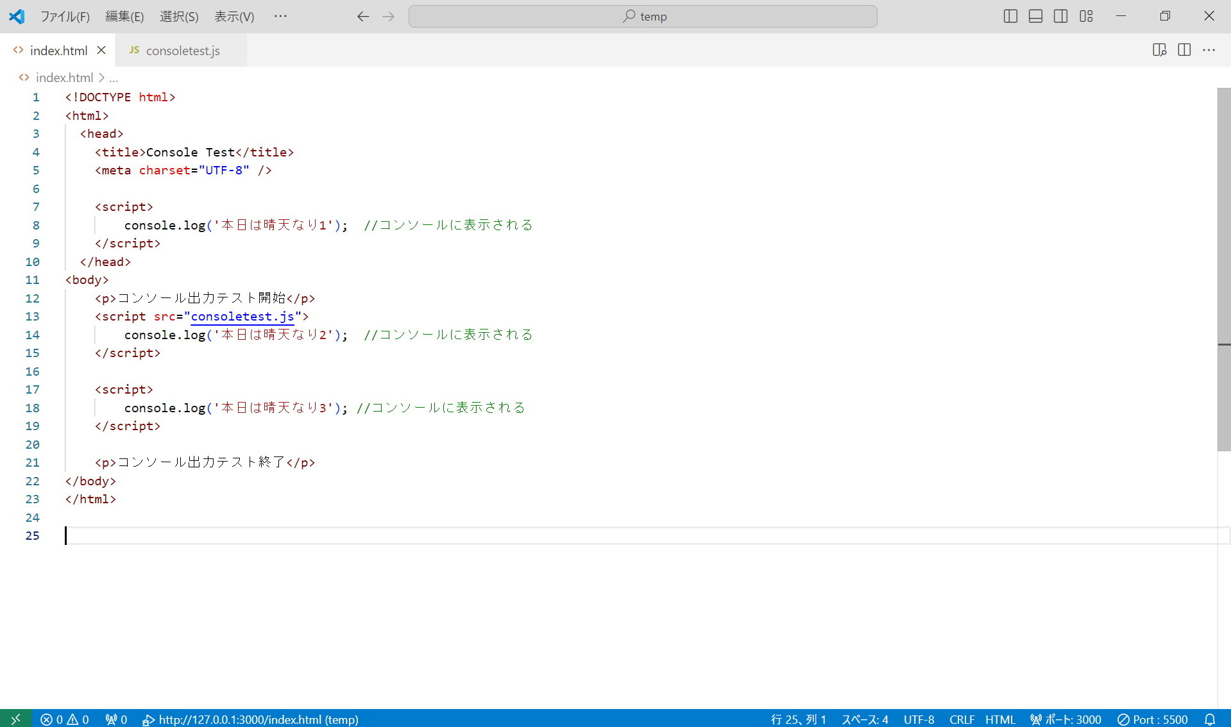Open notifications with the bell icon
Viewport: 1231px width, 727px height.
(x=1209, y=719)
